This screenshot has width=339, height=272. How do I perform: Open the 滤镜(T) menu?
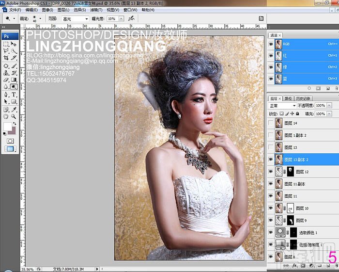pos(96,10)
